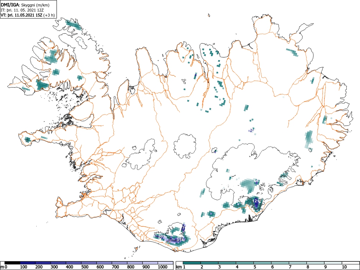Click the '8' kilometre legend label
360x270 pixels.
coord(308,267)
